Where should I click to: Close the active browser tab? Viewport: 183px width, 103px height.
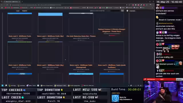click(19, 2)
